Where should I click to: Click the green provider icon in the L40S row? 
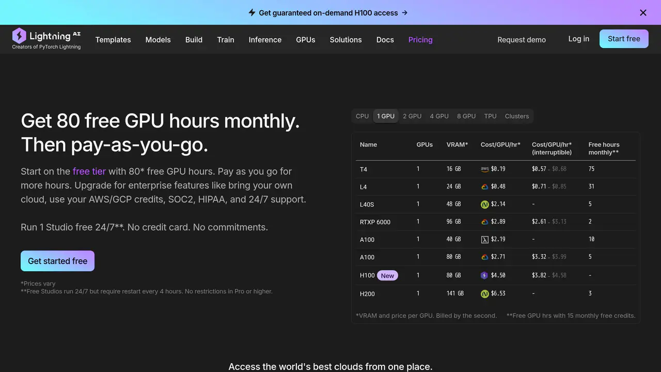[484, 204]
